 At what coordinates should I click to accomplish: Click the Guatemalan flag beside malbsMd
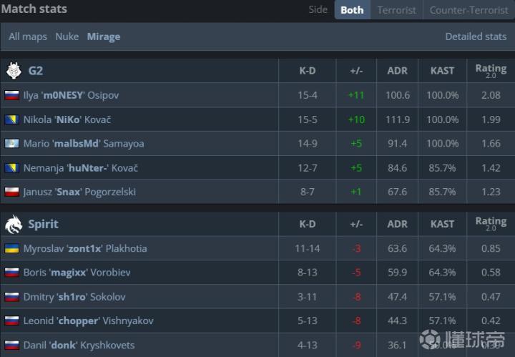click(11, 143)
